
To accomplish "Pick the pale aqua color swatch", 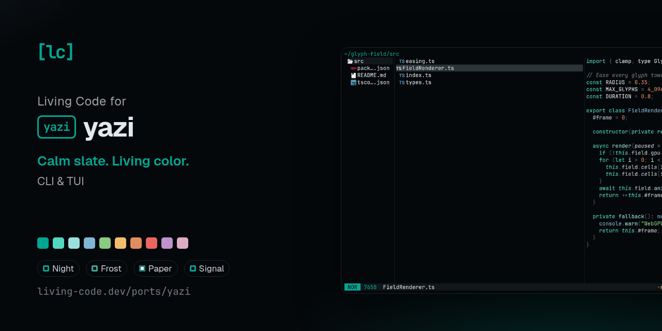I will coord(74,243).
